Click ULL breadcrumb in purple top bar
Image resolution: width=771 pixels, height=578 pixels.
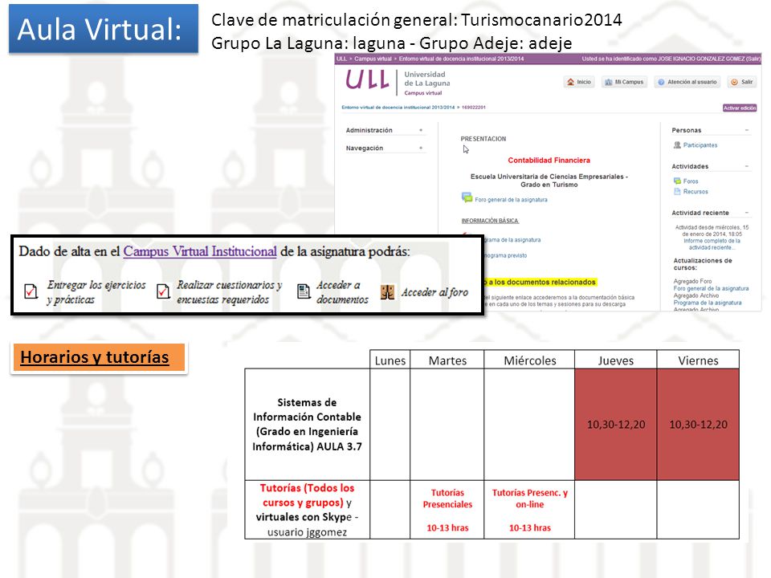[341, 59]
